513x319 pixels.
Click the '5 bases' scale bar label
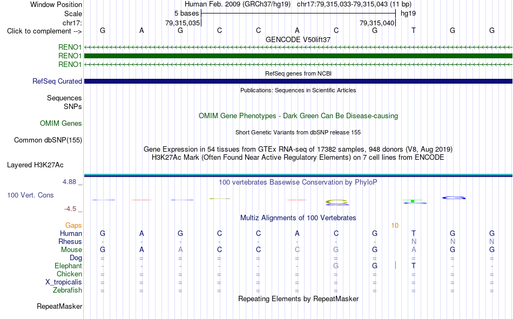tap(186, 13)
